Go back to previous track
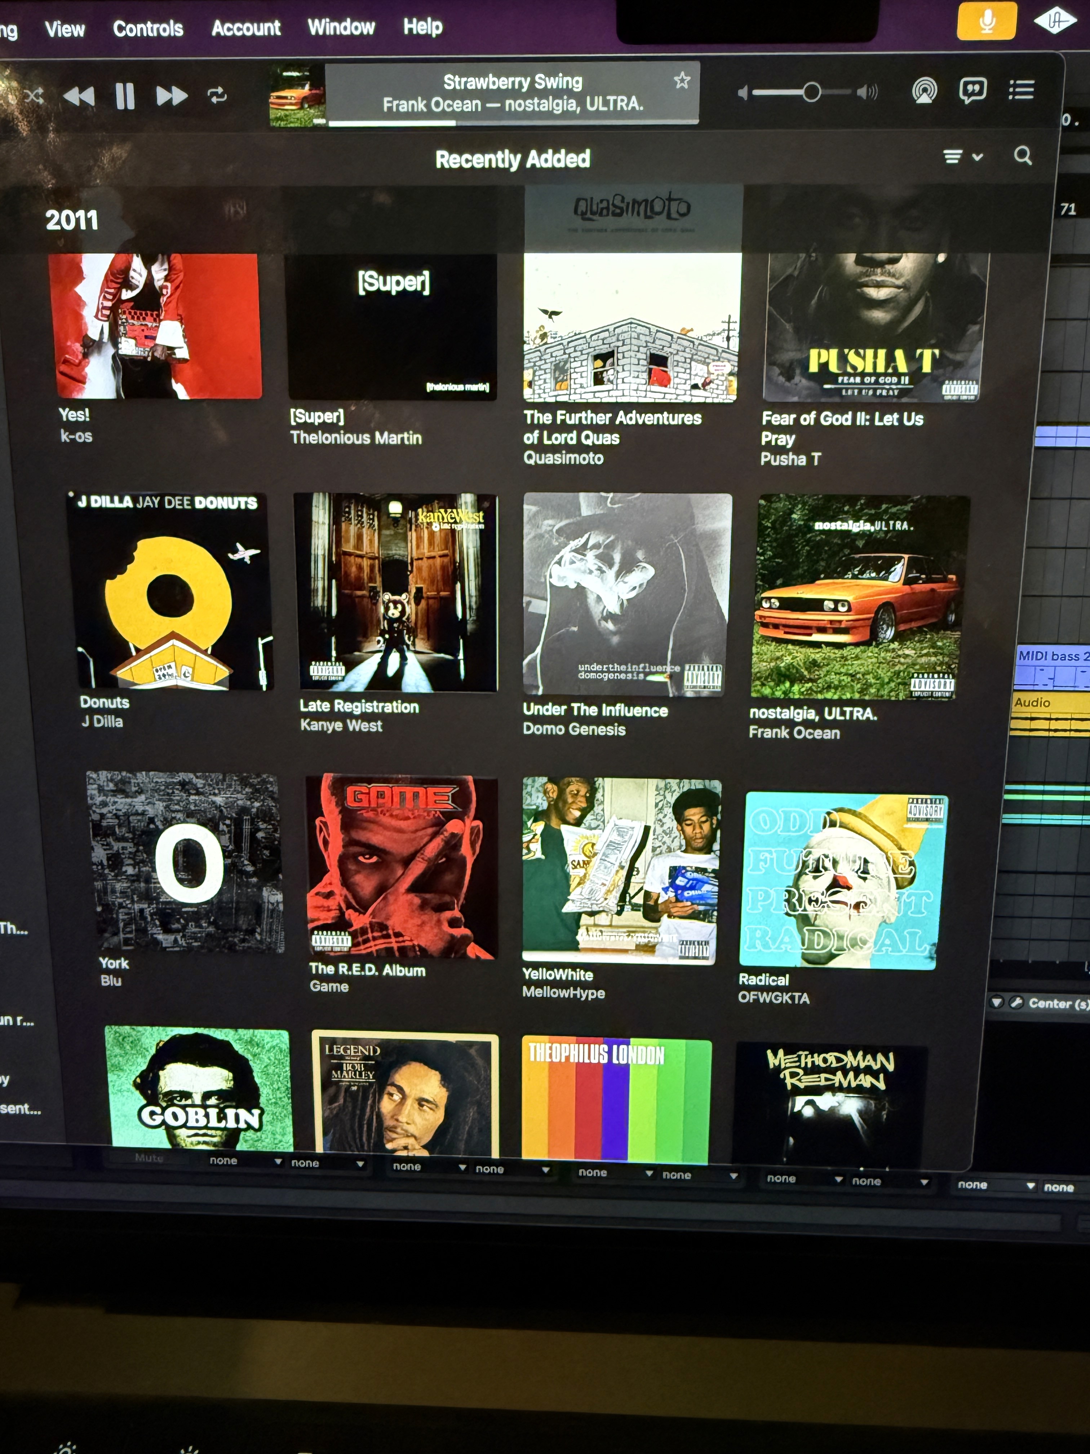Viewport: 1090px width, 1454px height. click(78, 97)
